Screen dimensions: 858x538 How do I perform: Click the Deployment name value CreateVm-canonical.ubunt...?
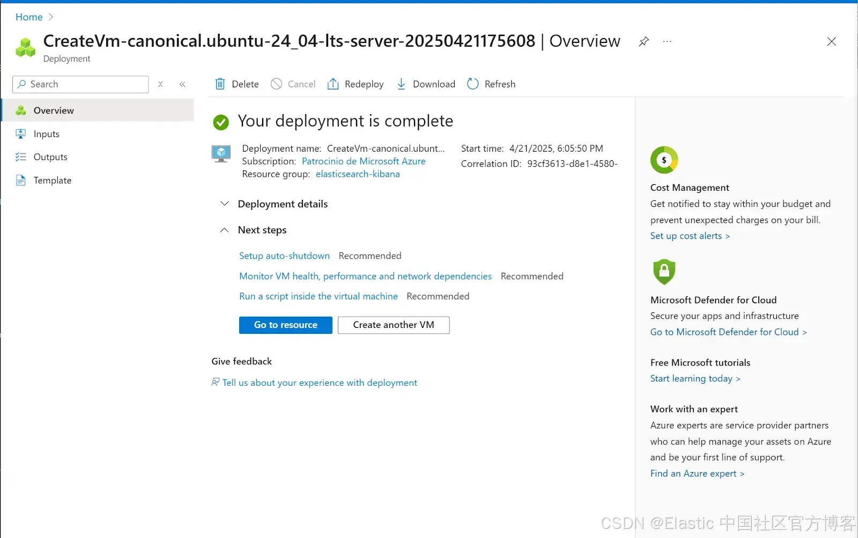[x=386, y=148]
